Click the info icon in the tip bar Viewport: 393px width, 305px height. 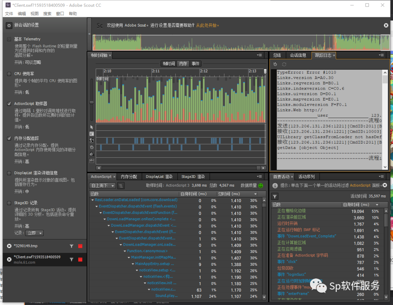click(275, 185)
